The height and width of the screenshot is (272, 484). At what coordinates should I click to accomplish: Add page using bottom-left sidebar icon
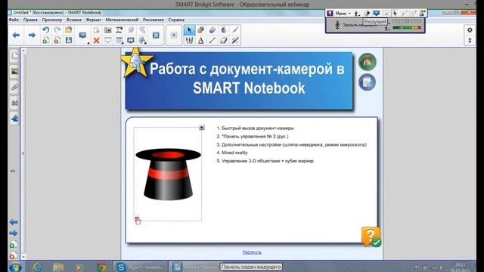coord(13,245)
